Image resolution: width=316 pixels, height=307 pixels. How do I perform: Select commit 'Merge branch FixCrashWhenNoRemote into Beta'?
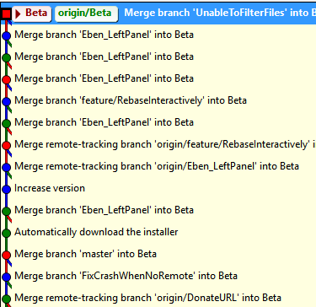126,276
